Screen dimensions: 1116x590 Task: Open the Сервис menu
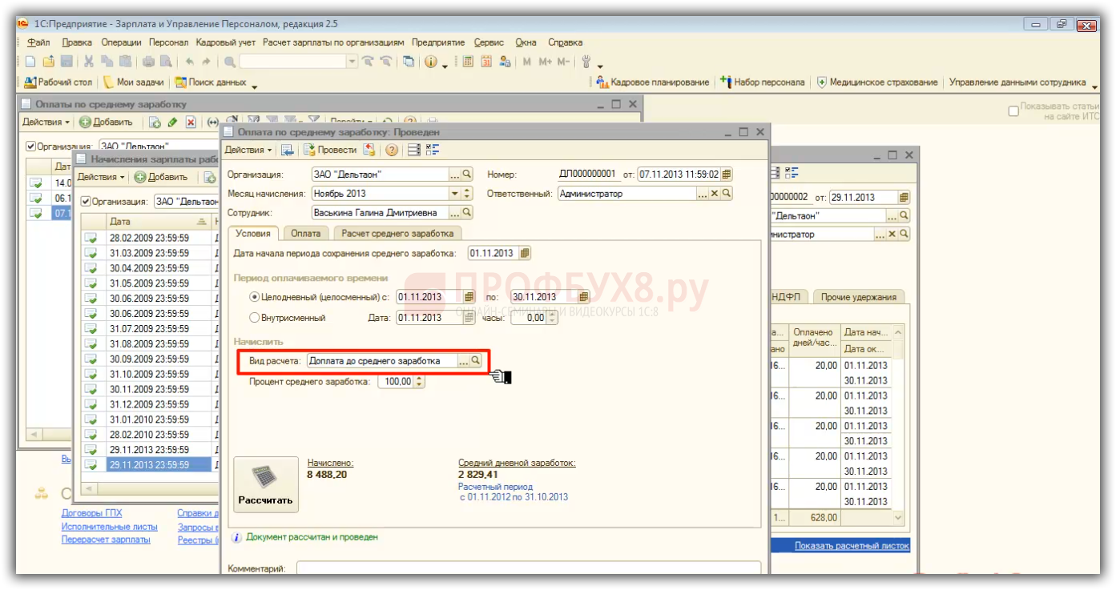pos(489,42)
